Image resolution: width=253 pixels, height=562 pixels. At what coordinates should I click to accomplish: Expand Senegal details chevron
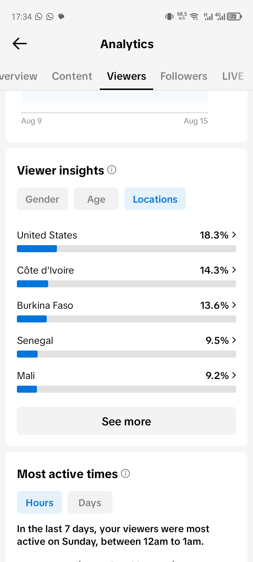point(234,340)
